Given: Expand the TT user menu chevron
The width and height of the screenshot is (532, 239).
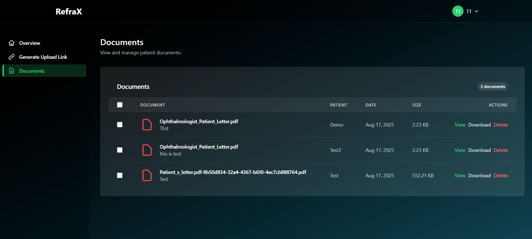Looking at the screenshot, I should point(476,11).
